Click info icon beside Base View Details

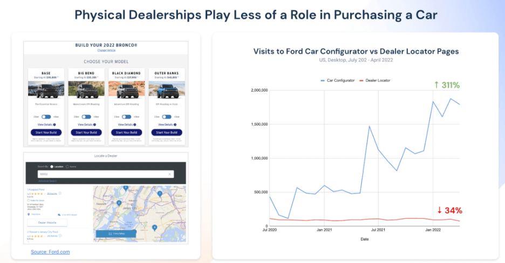click(x=54, y=124)
